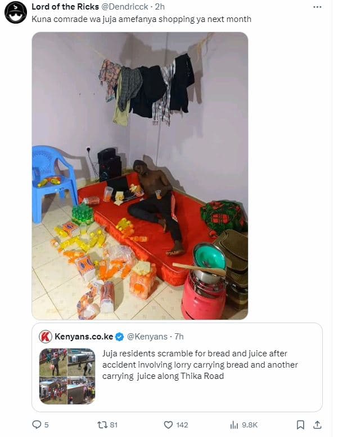Toggle the bookmark icon on the tweet

point(300,425)
